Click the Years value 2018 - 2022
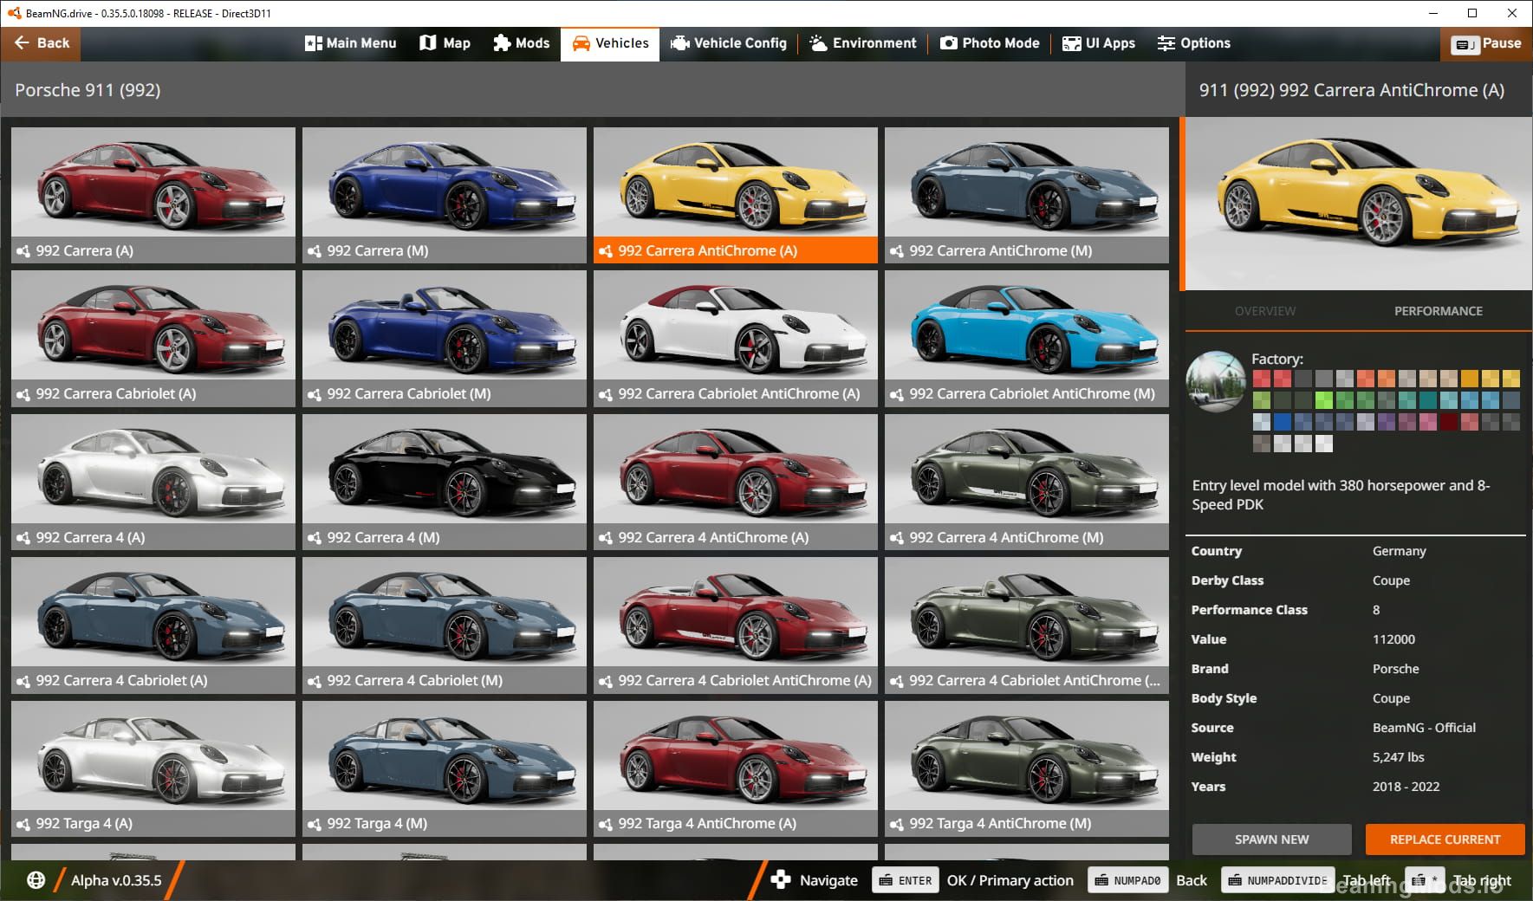The image size is (1533, 901). (1406, 787)
